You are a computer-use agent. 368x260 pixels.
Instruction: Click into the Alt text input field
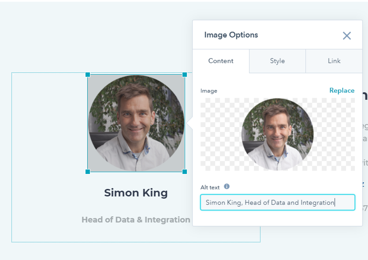(277, 203)
